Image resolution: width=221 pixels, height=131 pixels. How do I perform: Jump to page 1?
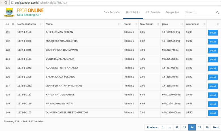[163, 127]
